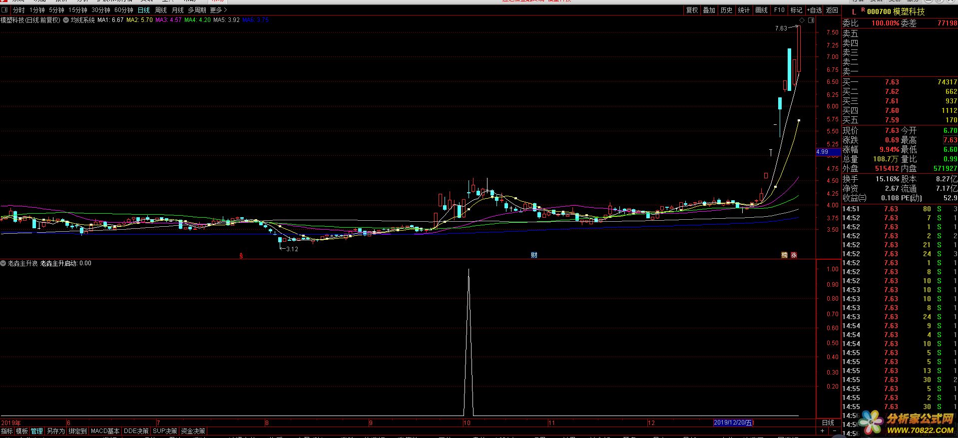Select the 周线 weekly chart tab

[161, 10]
